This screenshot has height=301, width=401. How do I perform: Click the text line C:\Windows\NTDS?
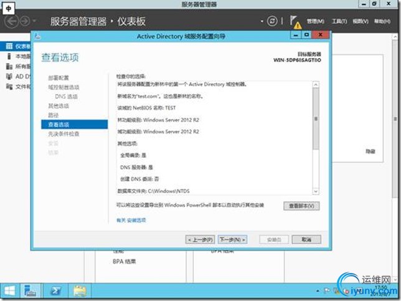(x=153, y=191)
